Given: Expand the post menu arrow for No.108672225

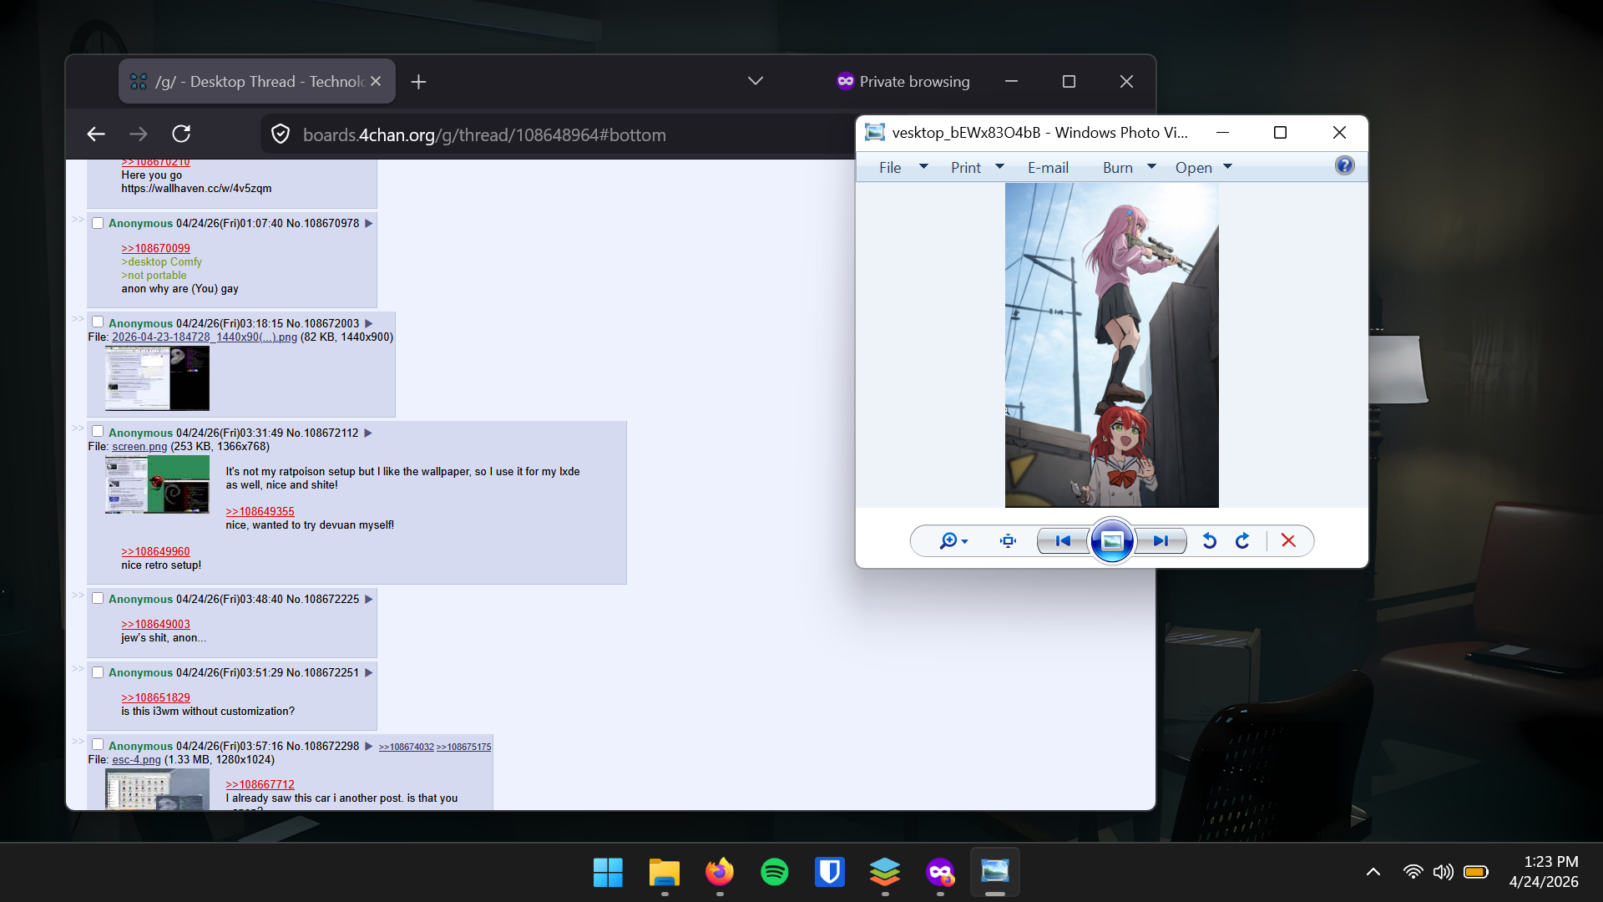Looking at the screenshot, I should pos(368,599).
